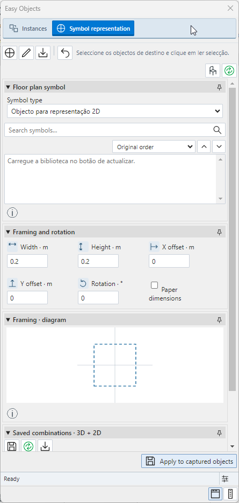Click the Width arrows icon
Screen dimensions: 239x503
click(12, 247)
